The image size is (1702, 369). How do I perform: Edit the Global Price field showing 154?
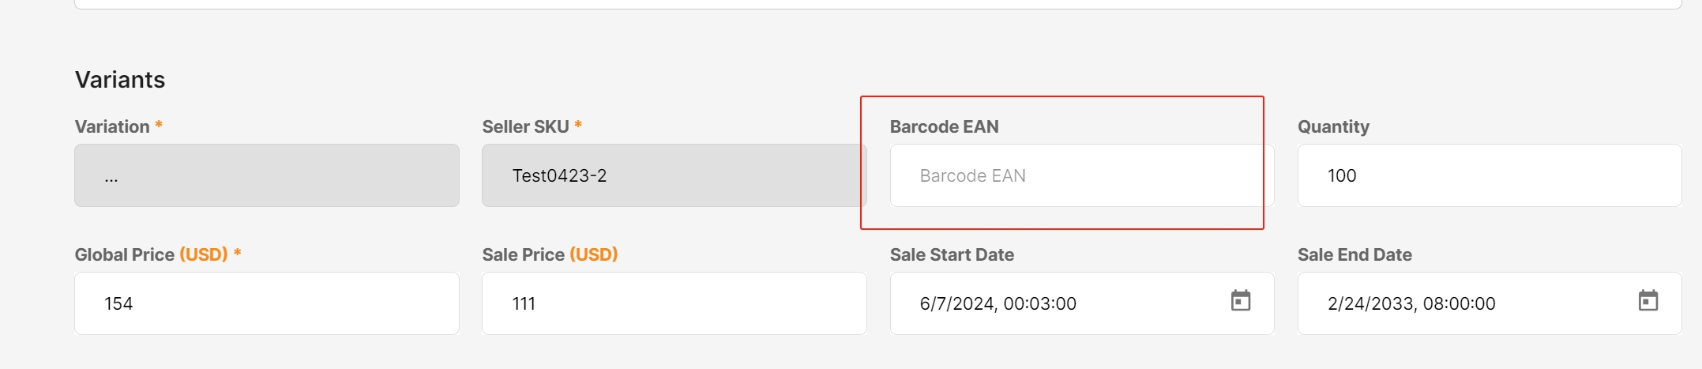(267, 303)
